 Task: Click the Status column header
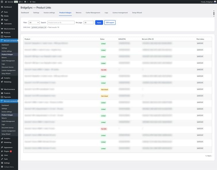[x=102, y=39]
